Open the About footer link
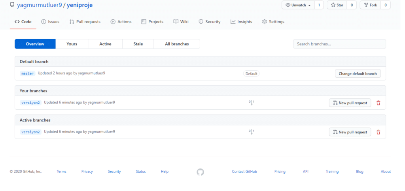This screenshot has height=191, width=405. click(386, 172)
